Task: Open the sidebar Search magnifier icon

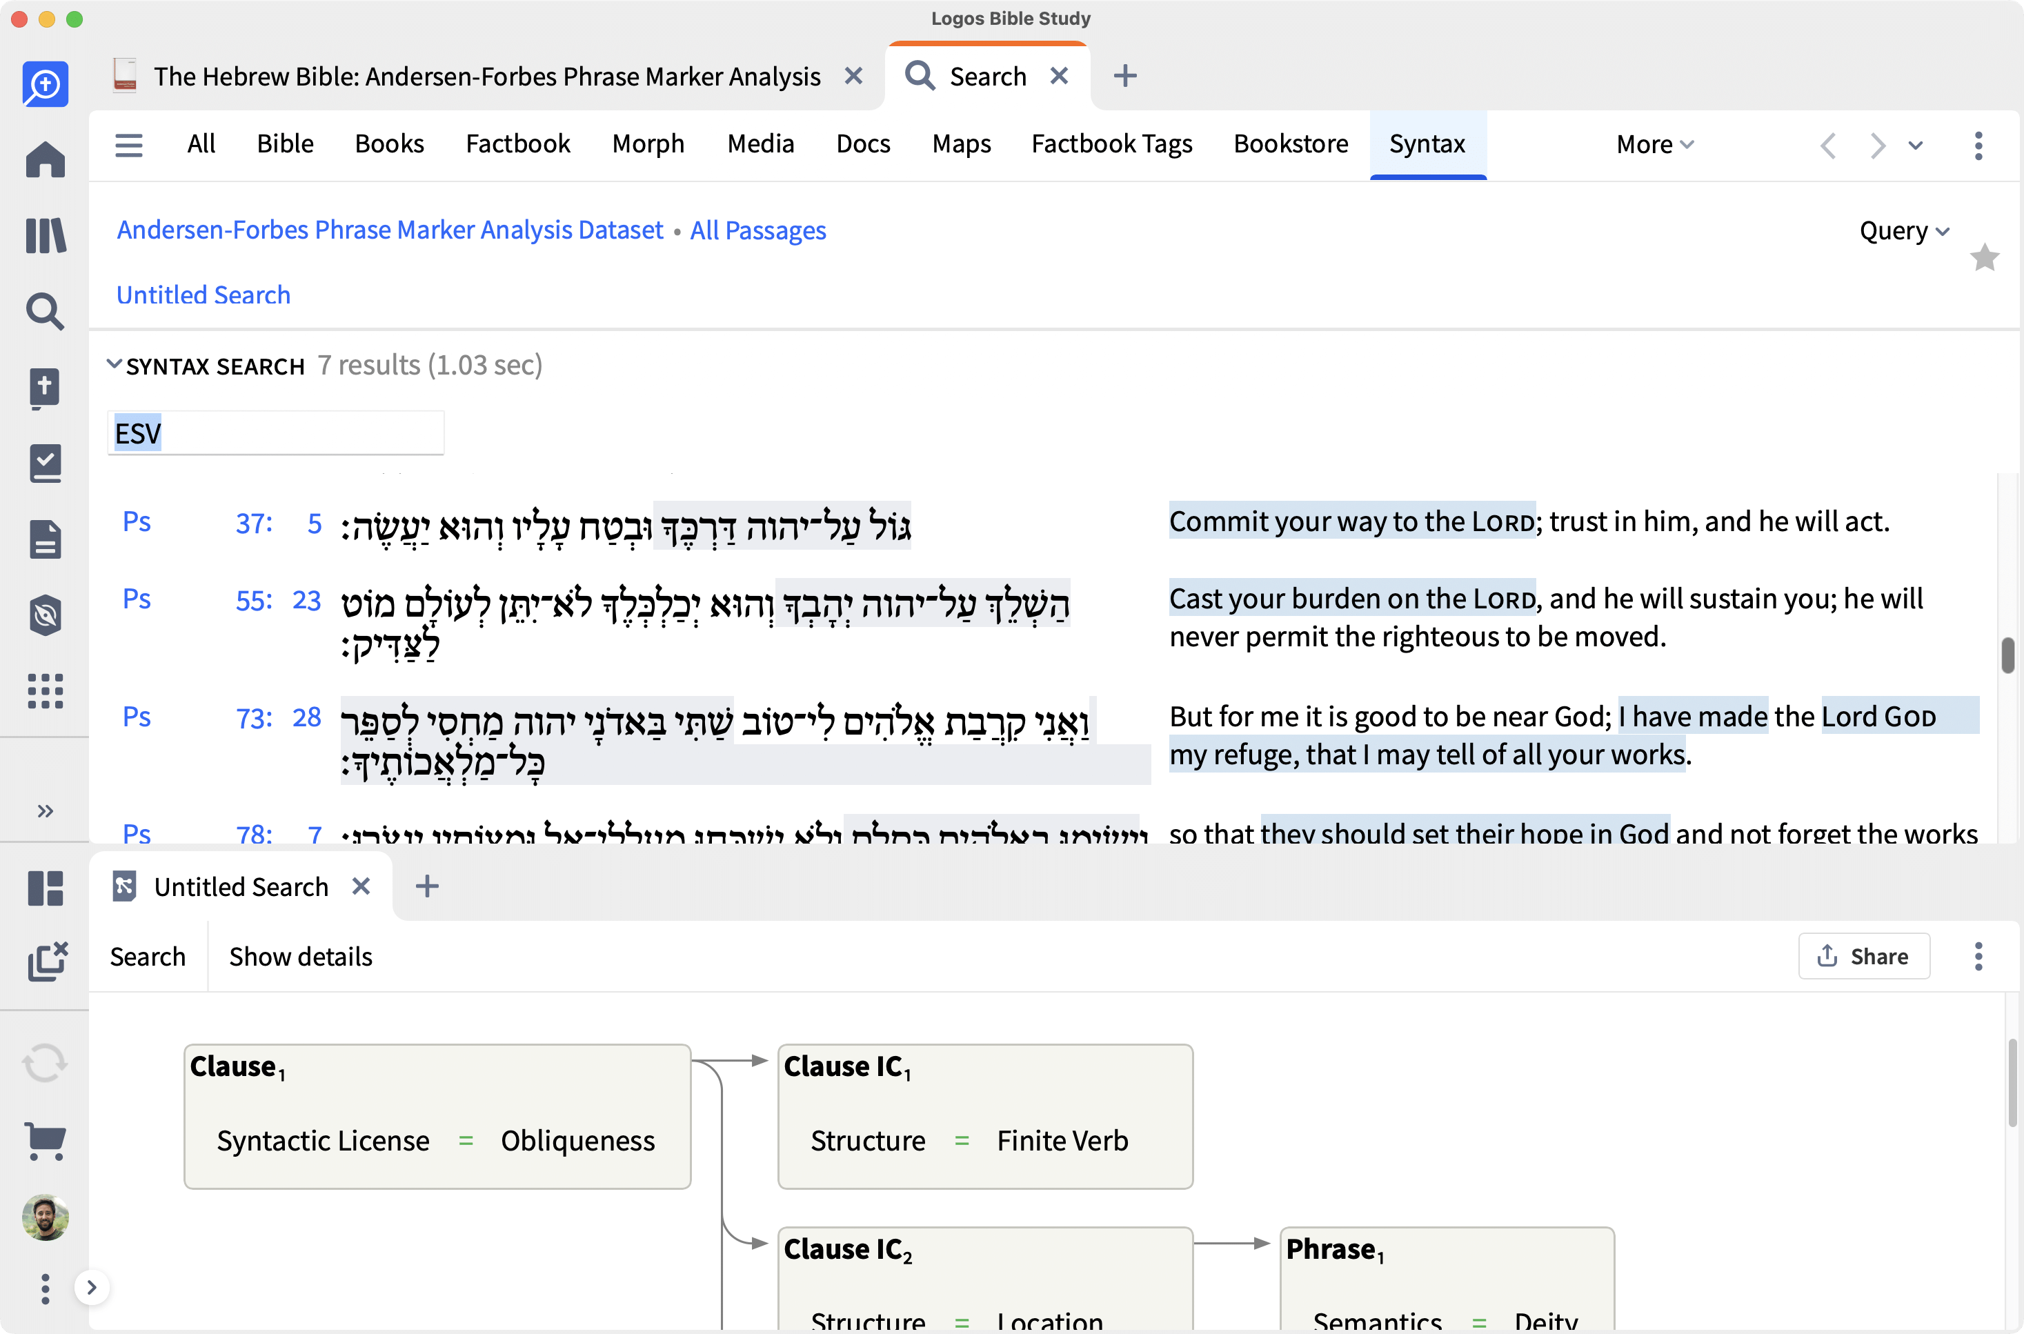Action: pyautogui.click(x=45, y=311)
